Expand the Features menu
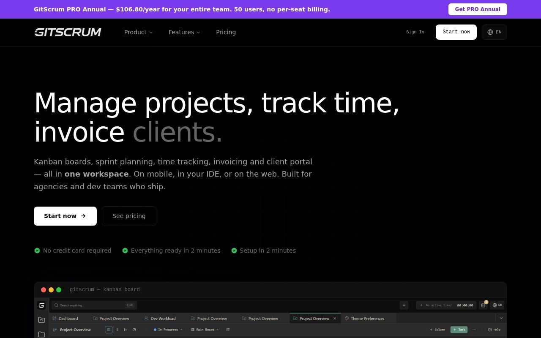Viewport: 541px width, 338px height. (x=184, y=32)
